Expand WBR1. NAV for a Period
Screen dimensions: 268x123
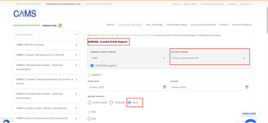(x=46, y=45)
